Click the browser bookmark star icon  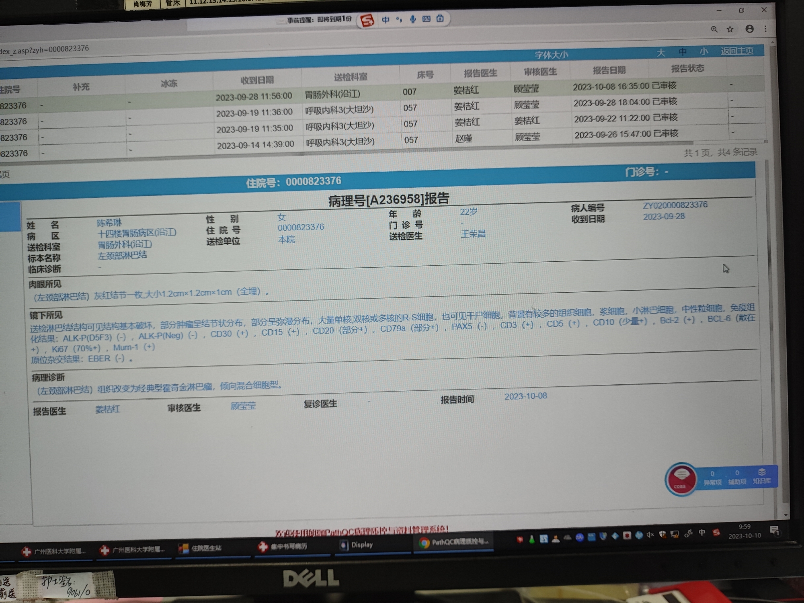[730, 29]
